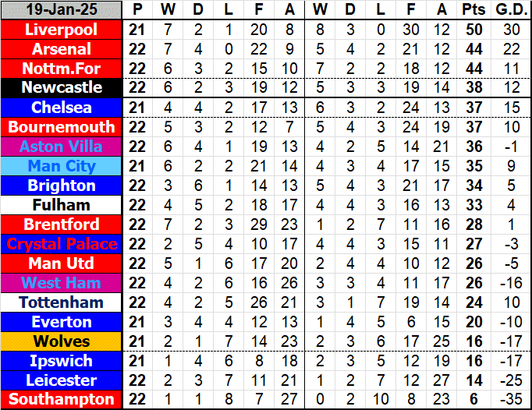
Task: Click the Fulham team name
Action: tap(62, 205)
